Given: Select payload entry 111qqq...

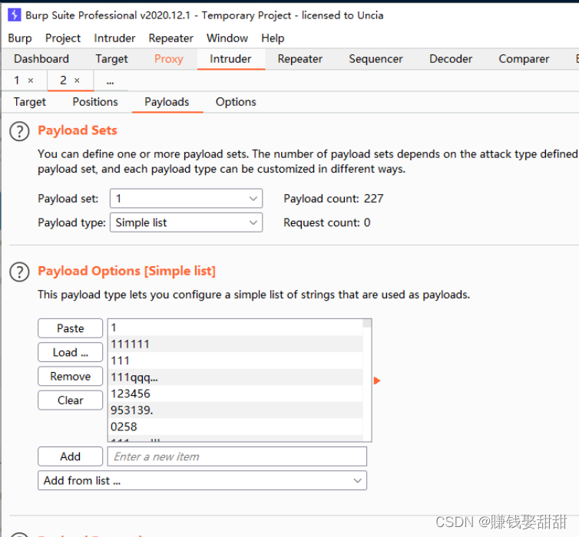Looking at the screenshot, I should click(x=236, y=377).
